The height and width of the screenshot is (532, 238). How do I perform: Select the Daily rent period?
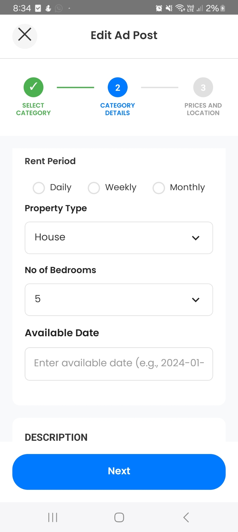point(39,188)
